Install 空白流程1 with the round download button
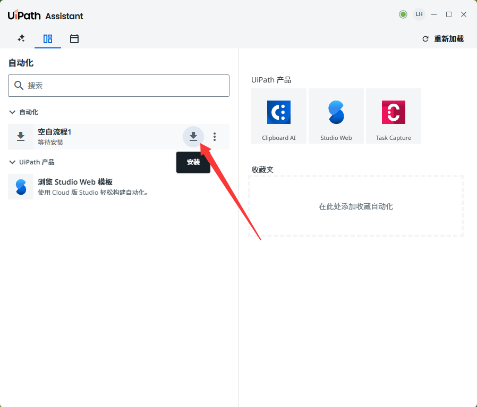The image size is (477, 407). 193,137
